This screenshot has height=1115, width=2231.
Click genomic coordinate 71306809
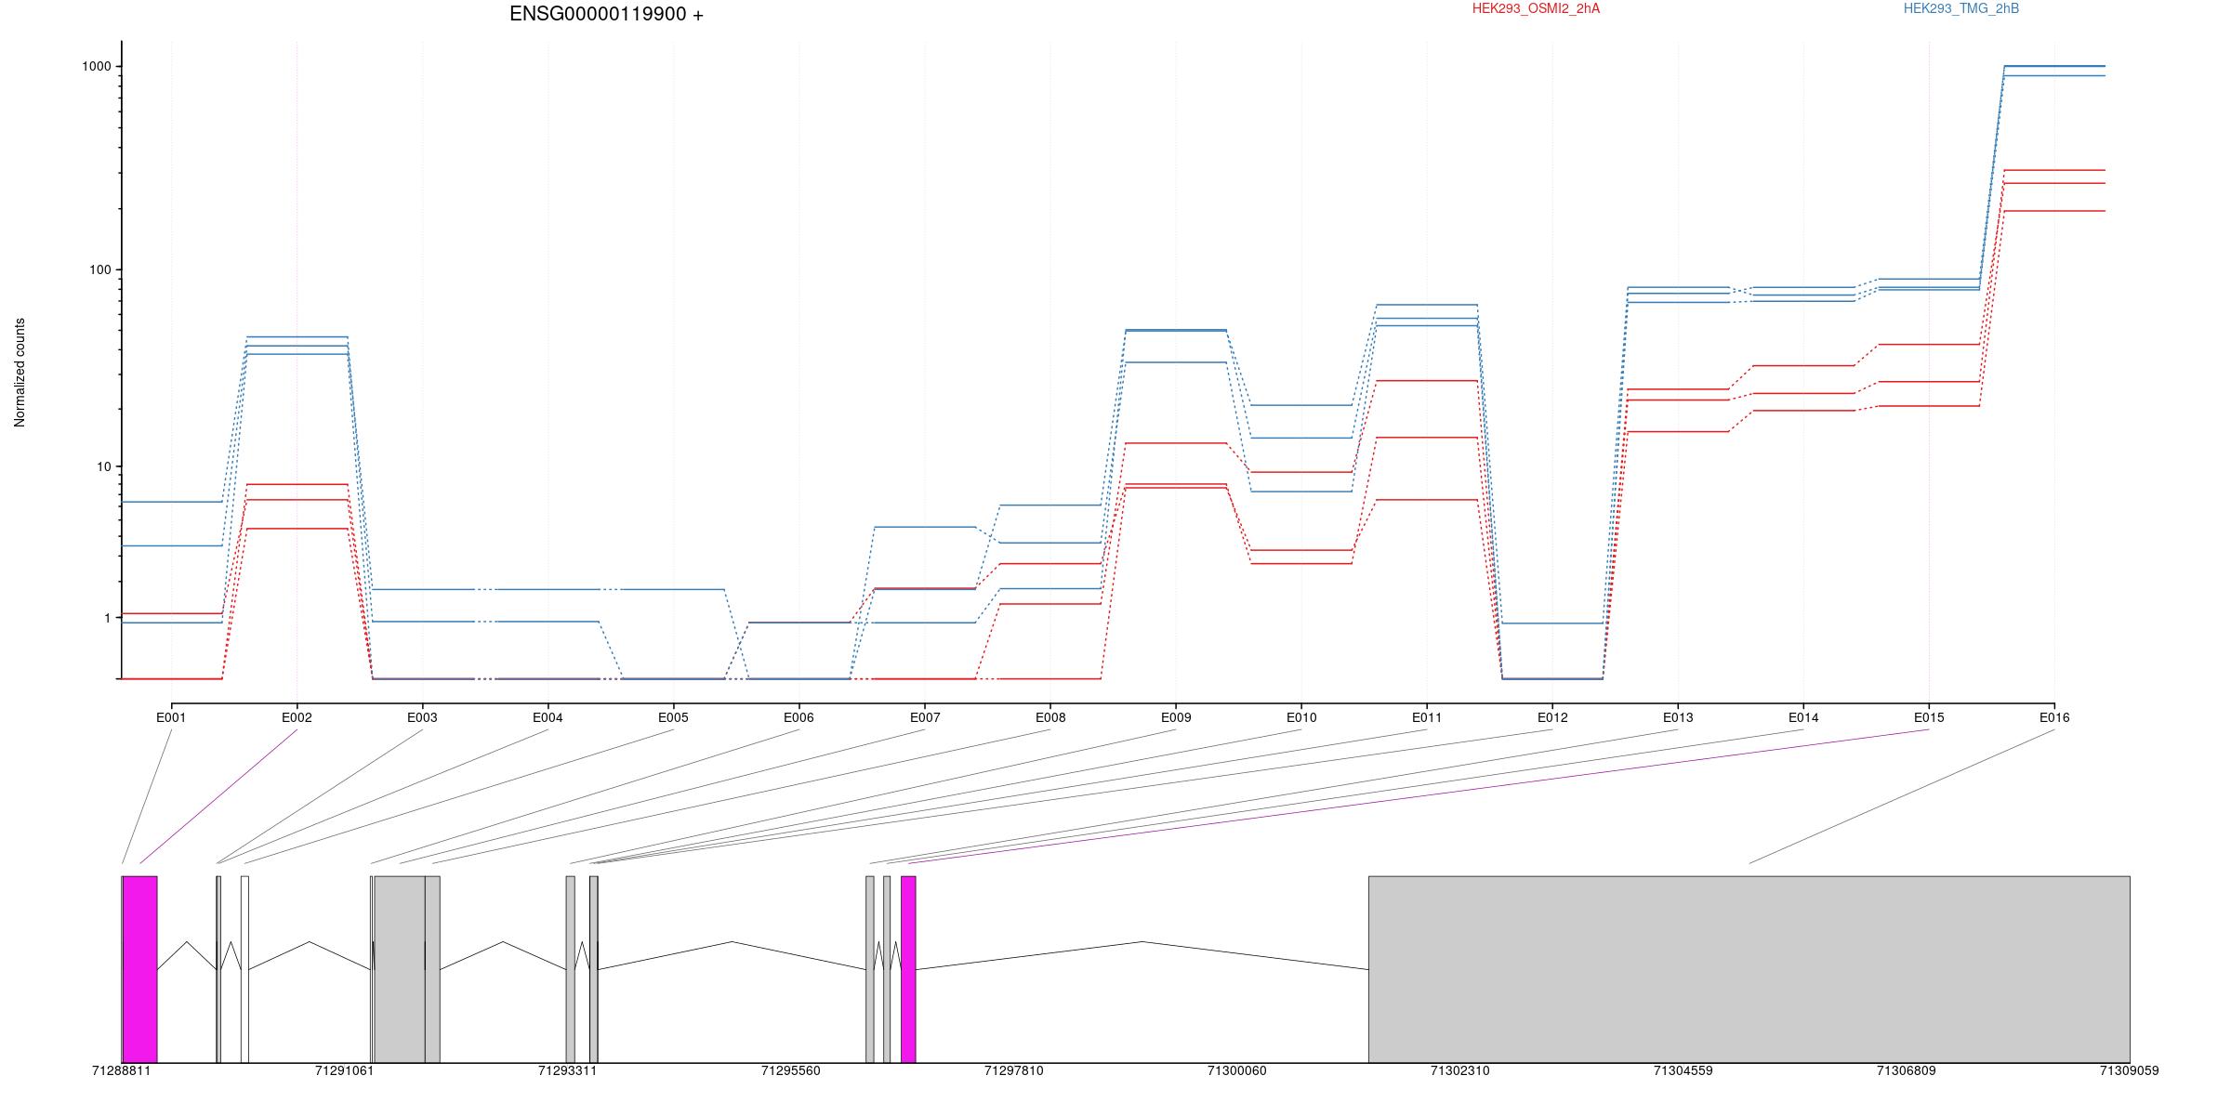pos(1906,1070)
